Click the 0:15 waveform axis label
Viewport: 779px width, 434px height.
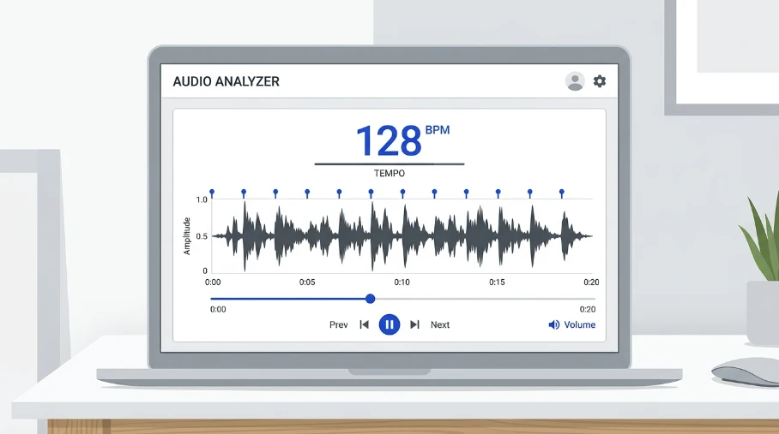point(497,282)
